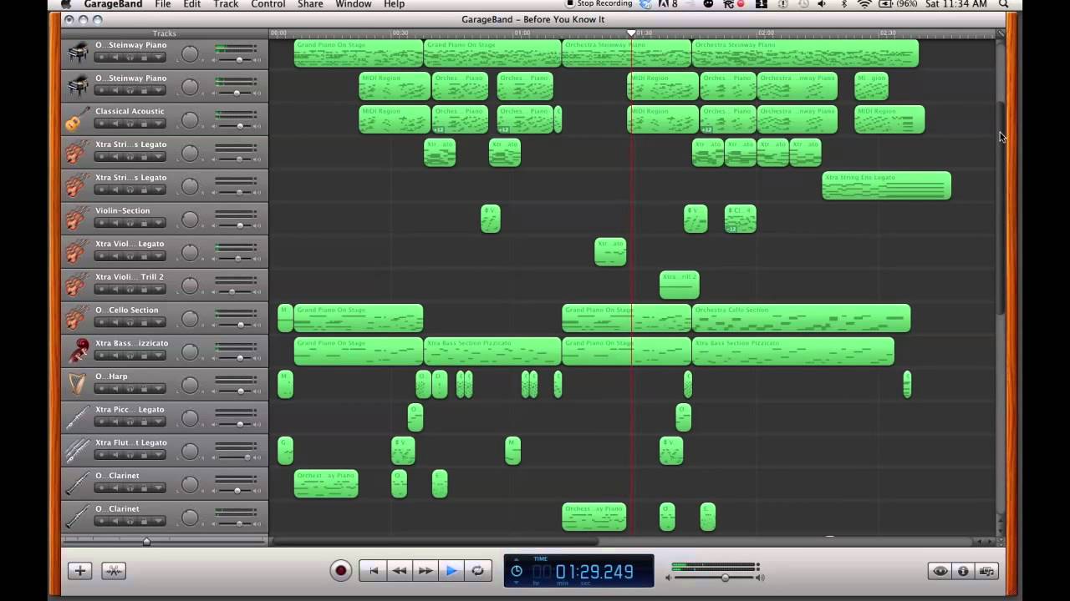Click O..Harp track volume slider
The image size is (1070, 601).
coord(240,391)
